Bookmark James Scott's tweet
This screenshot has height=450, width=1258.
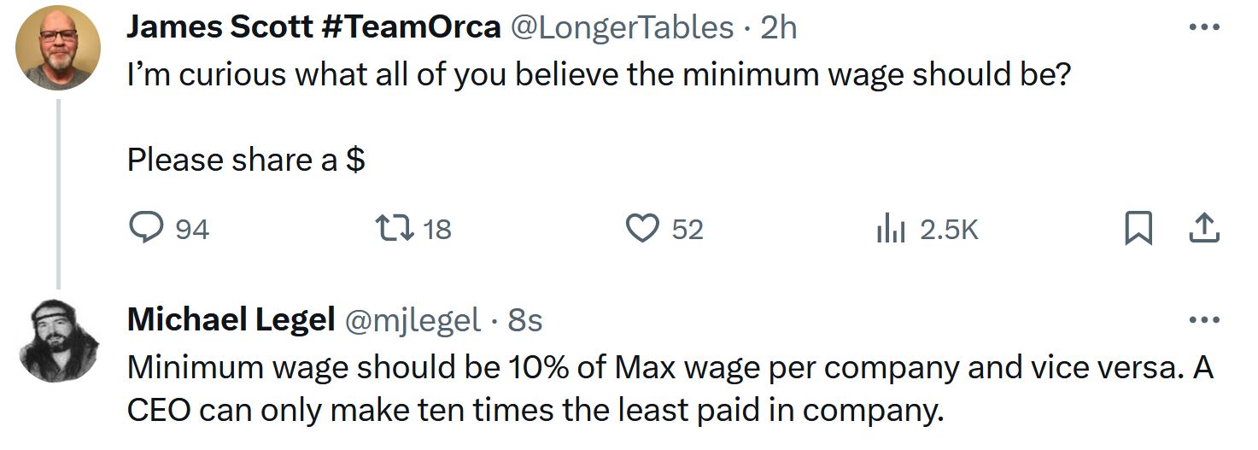(1138, 228)
